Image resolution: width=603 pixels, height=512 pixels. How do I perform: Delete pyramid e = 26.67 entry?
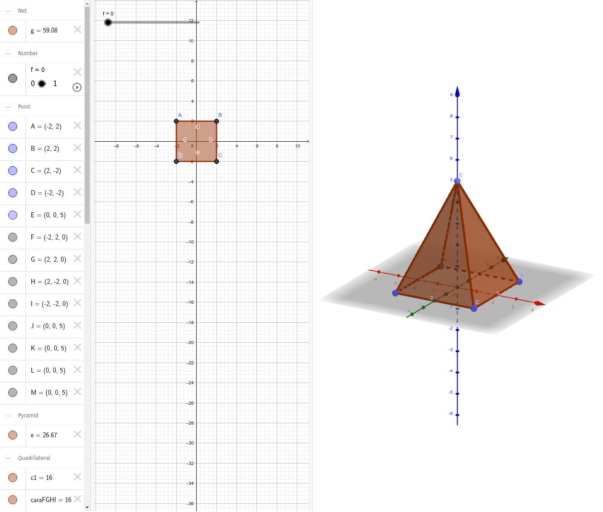pos(77,435)
